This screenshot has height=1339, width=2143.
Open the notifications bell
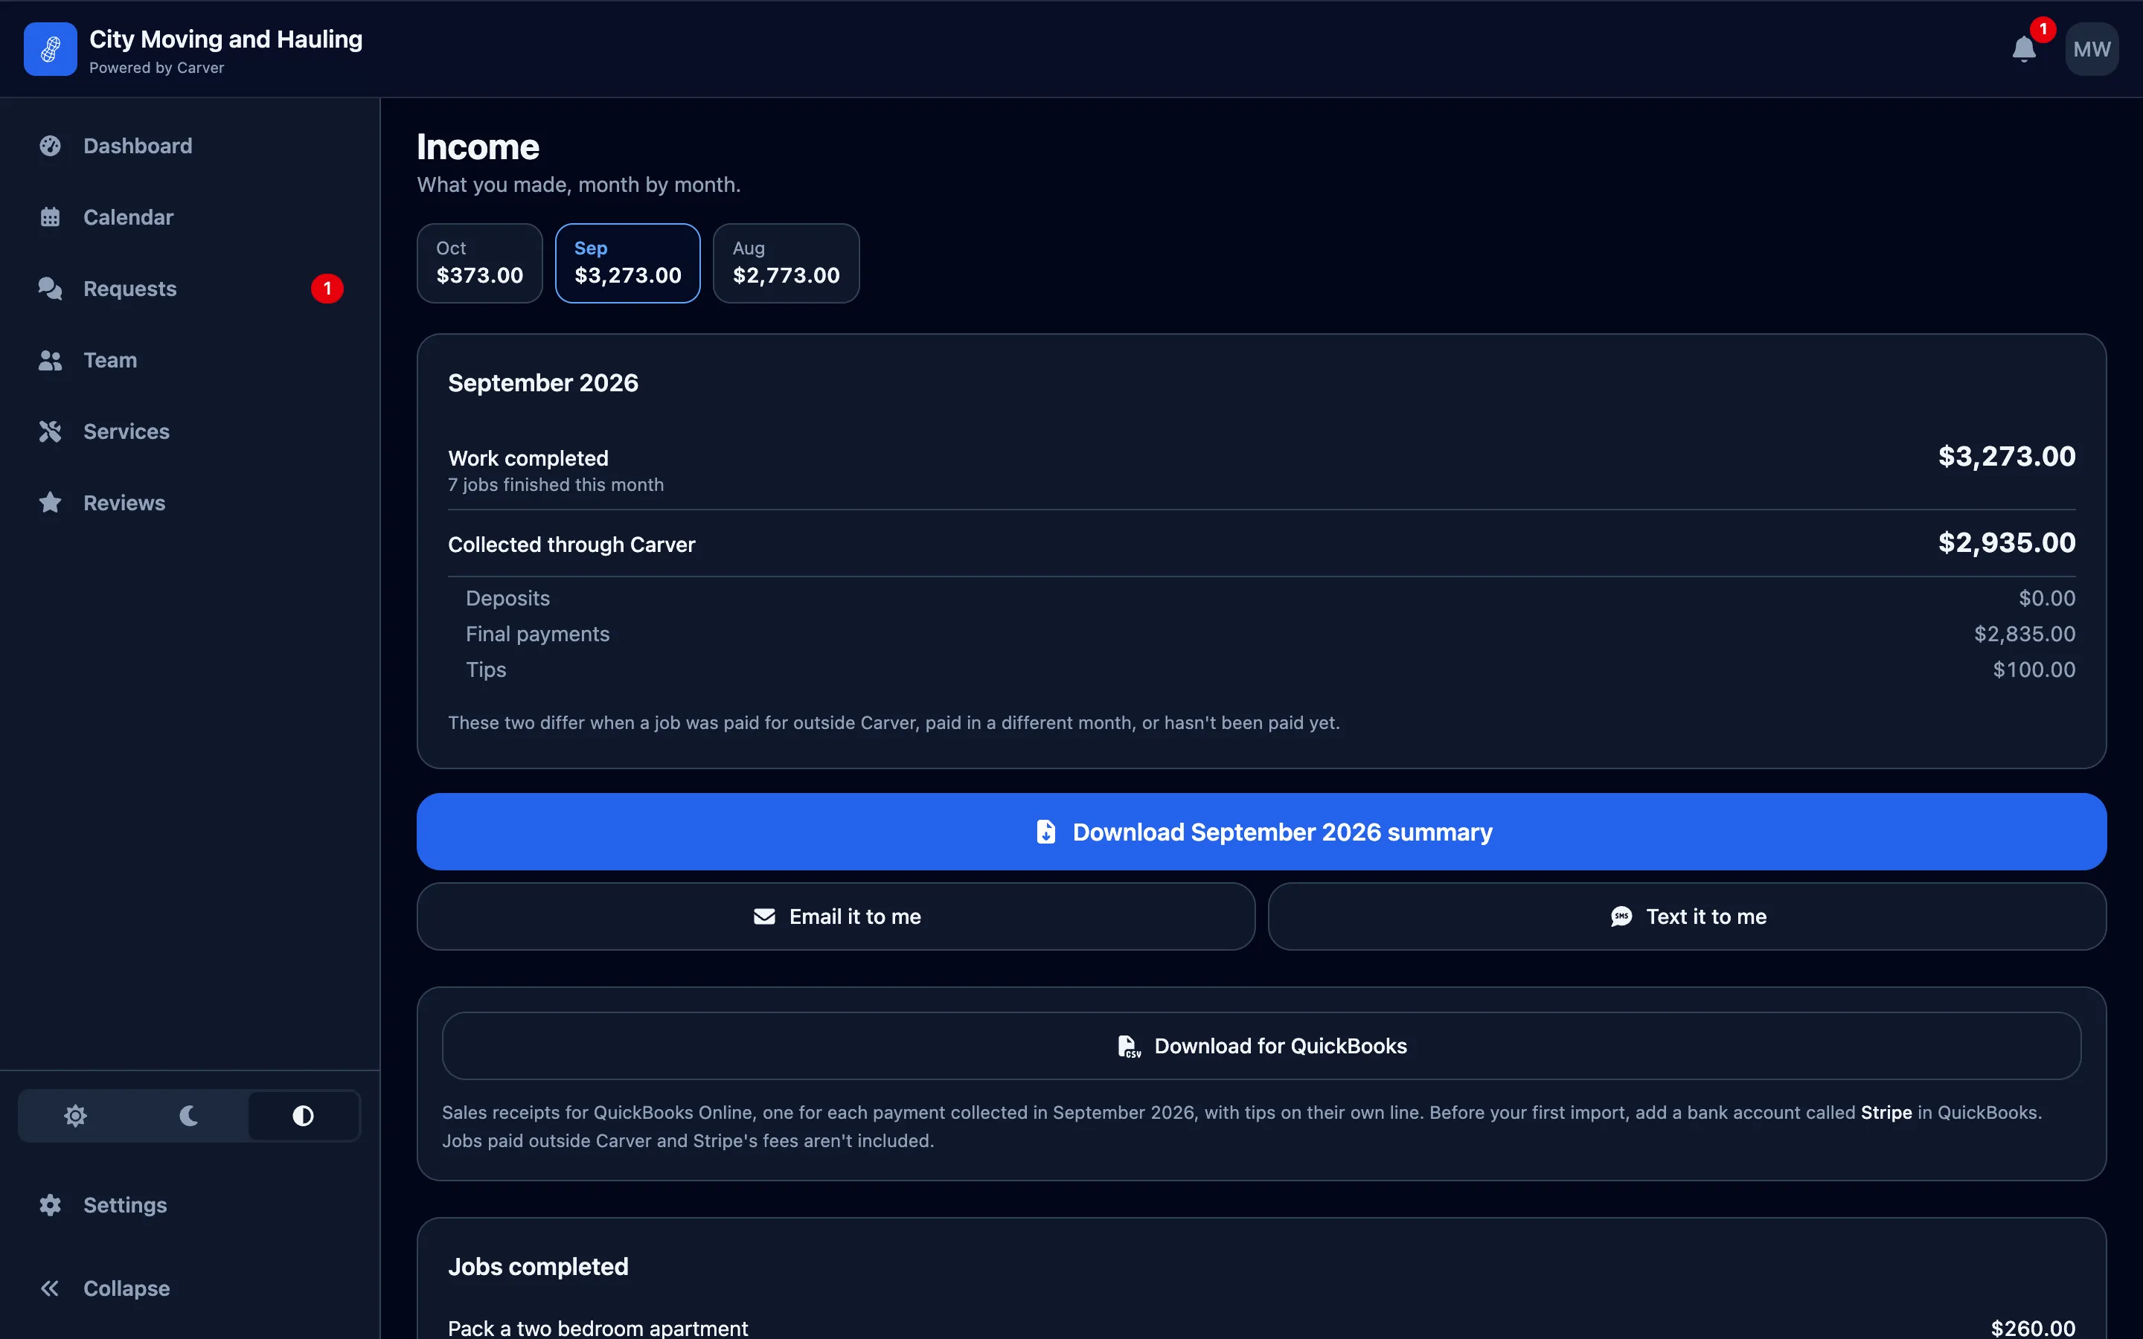click(2025, 48)
